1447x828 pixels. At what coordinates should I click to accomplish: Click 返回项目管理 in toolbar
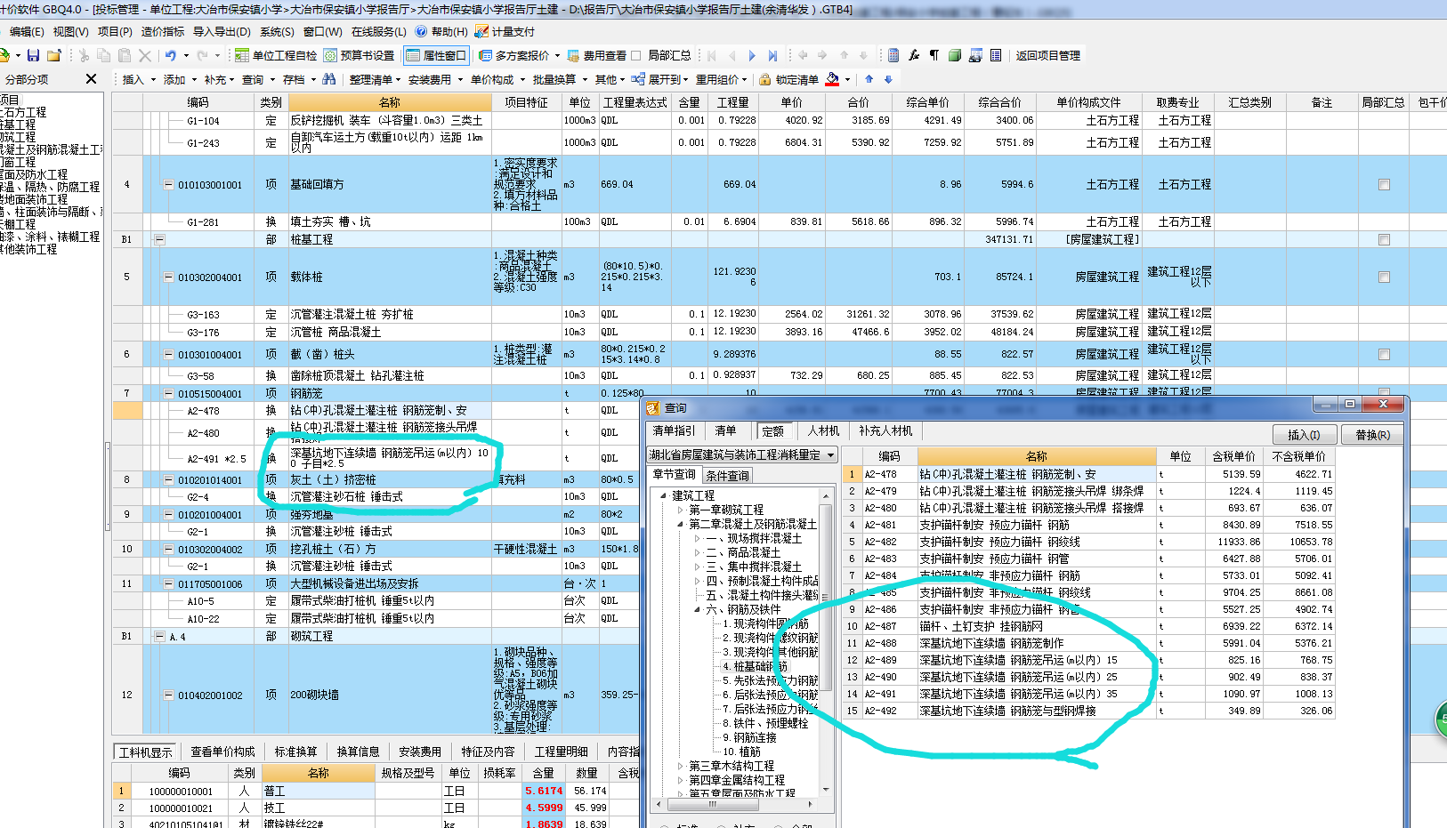[x=1048, y=55]
